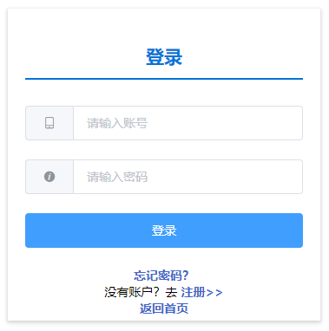Click the 请输入账号 placeholder text
This screenshot has width=329, height=331.
(117, 123)
